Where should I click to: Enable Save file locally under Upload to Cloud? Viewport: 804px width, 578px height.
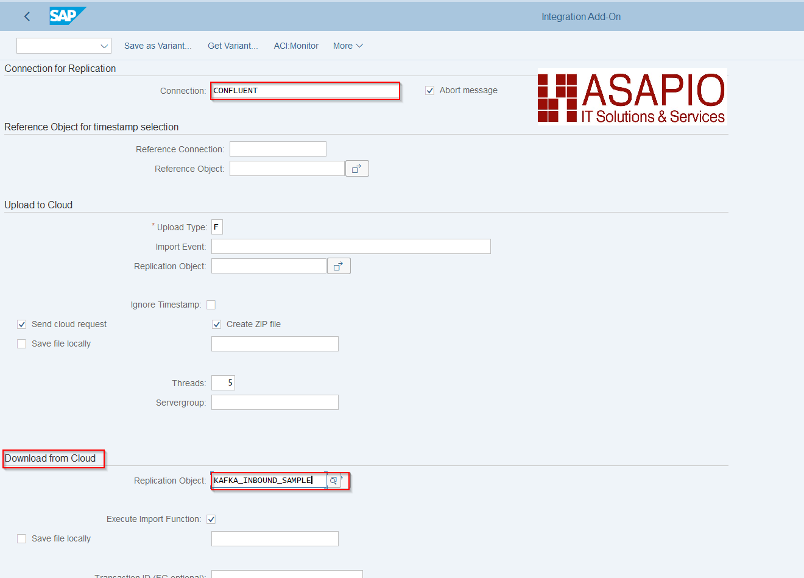coord(21,344)
